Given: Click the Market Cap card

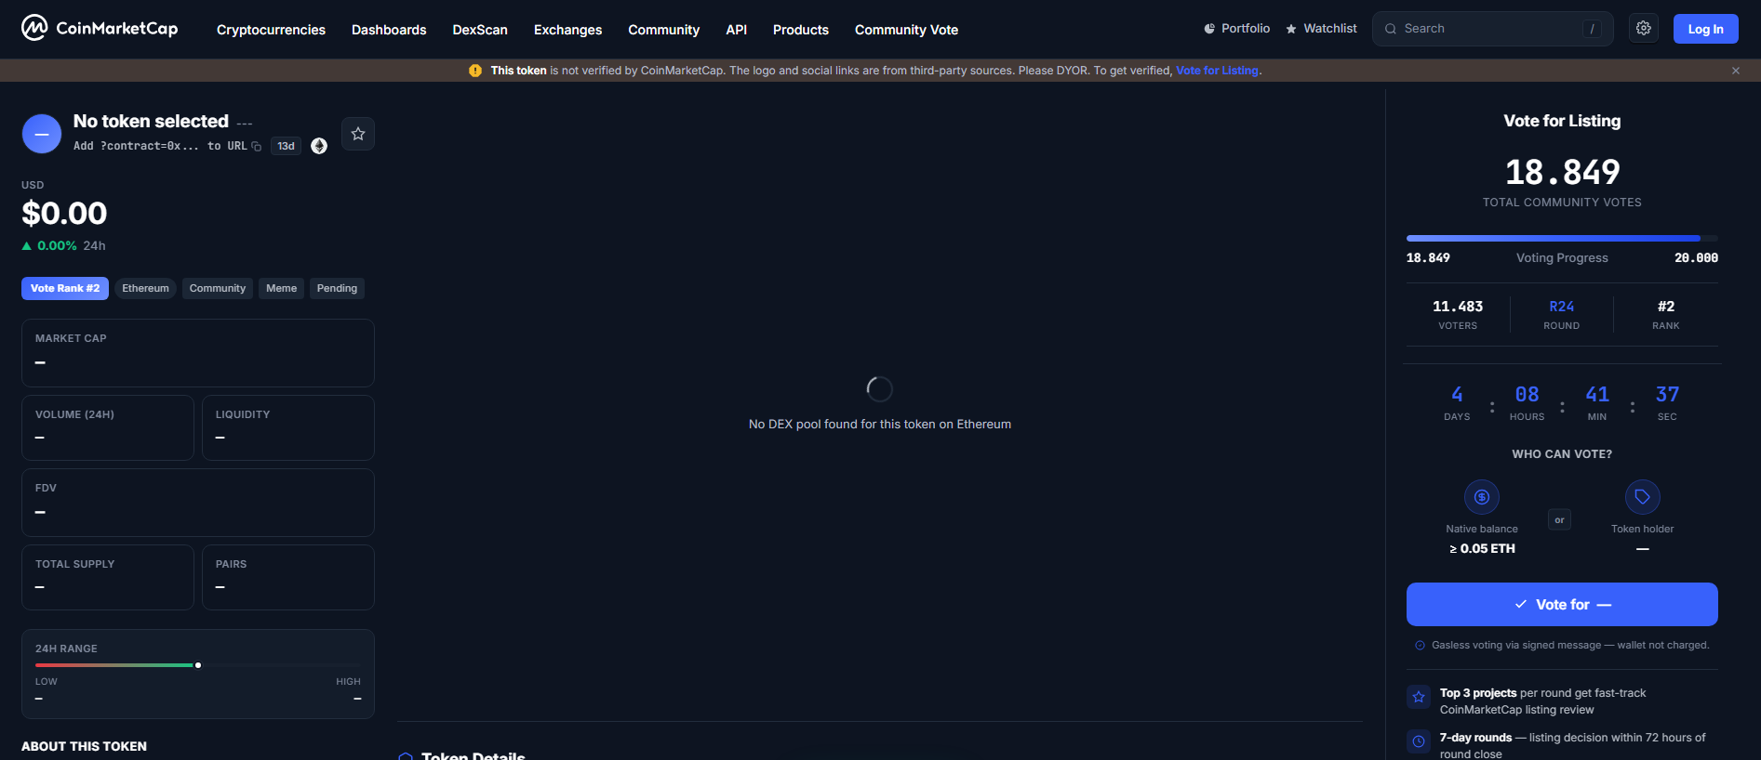Looking at the screenshot, I should 198,353.
